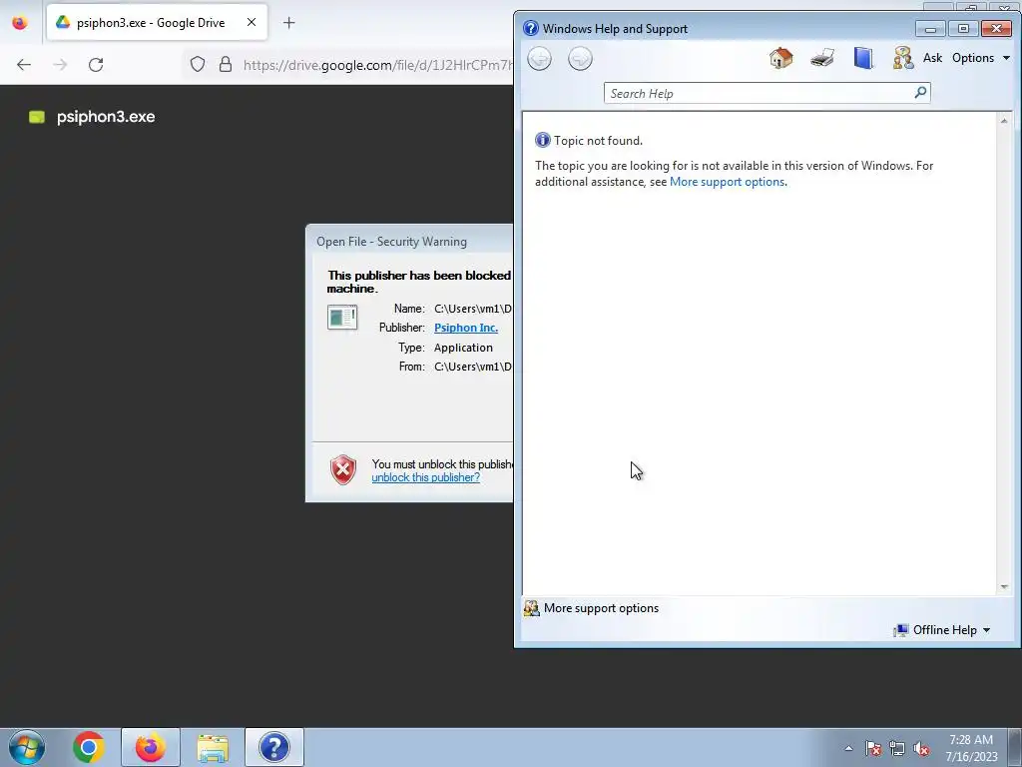The width and height of the screenshot is (1022, 767).
Task: Switch to Firefox in the taskbar
Action: (x=150, y=747)
